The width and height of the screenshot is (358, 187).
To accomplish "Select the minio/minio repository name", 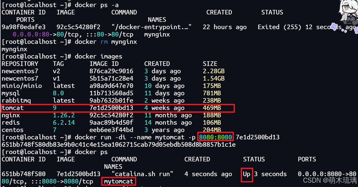I will tap(22, 86).
